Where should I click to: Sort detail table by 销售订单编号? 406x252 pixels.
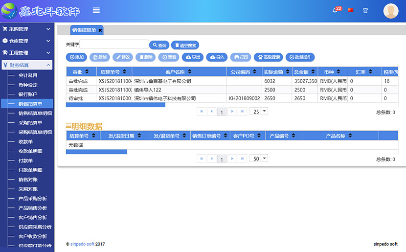pyautogui.click(x=226, y=135)
